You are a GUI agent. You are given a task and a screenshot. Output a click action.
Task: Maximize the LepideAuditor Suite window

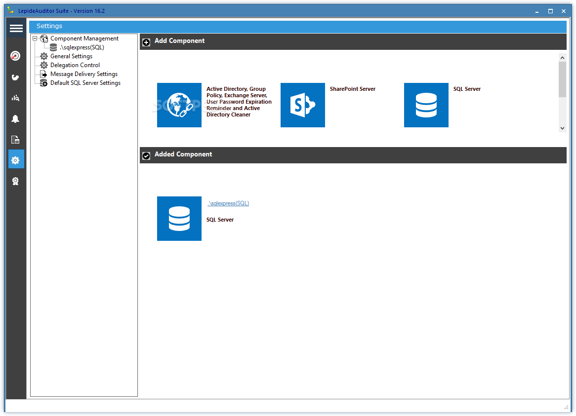[550, 11]
